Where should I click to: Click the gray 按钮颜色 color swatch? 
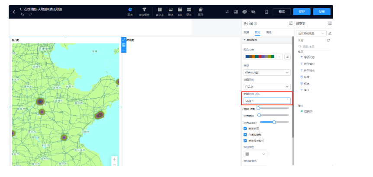[247, 154]
